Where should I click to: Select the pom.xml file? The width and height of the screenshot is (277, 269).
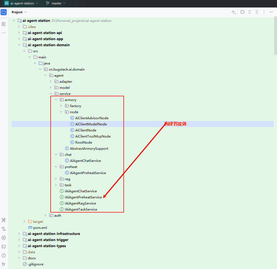(x=40, y=228)
